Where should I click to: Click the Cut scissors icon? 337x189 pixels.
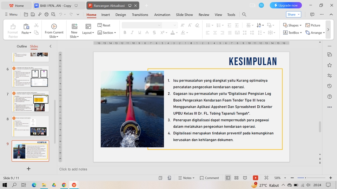36,26
